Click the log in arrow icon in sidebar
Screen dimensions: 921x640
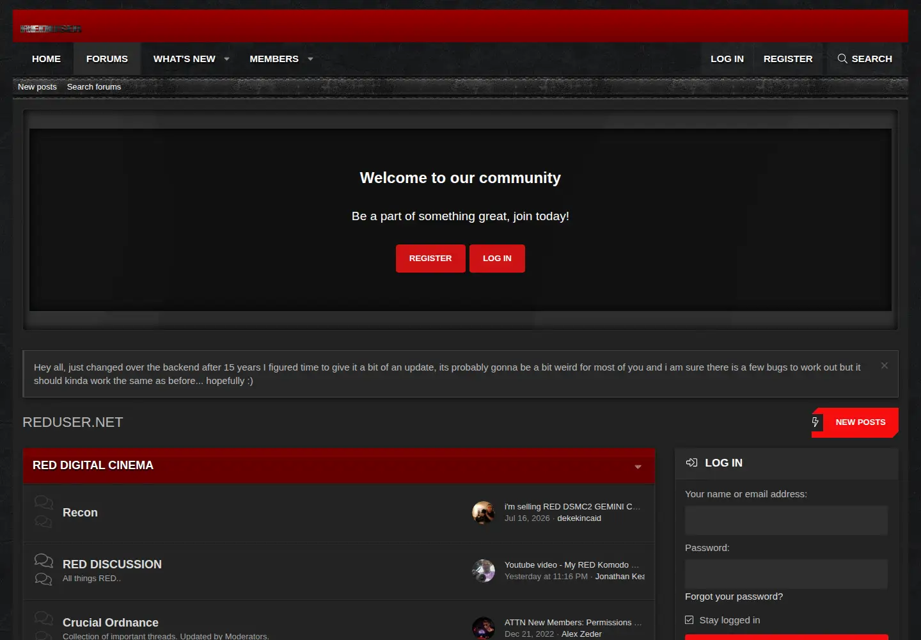(691, 463)
